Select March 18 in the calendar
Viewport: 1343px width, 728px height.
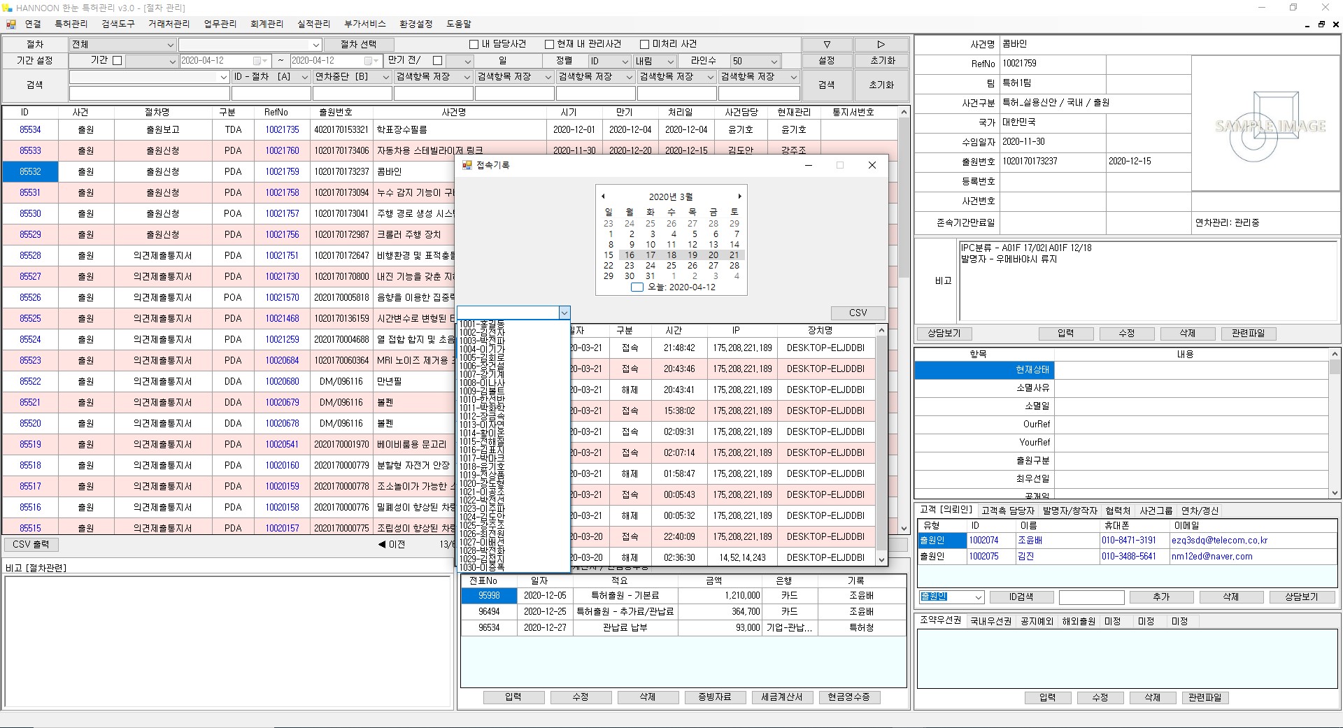point(671,255)
